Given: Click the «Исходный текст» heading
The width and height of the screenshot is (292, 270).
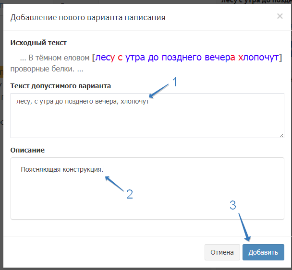Looking at the screenshot, I should tap(38, 43).
